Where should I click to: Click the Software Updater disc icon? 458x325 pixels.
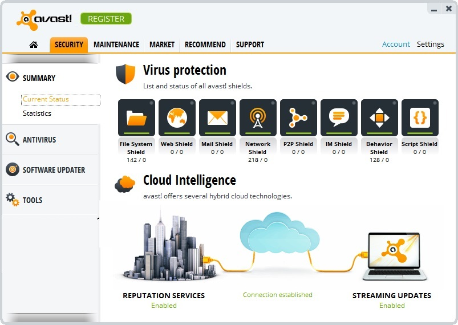click(x=13, y=169)
